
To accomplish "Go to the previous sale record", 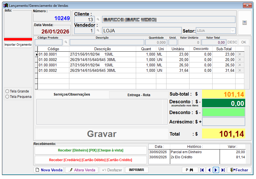I will (x=209, y=170).
